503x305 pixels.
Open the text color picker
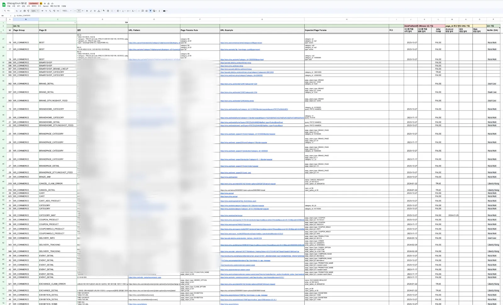(x=99, y=11)
